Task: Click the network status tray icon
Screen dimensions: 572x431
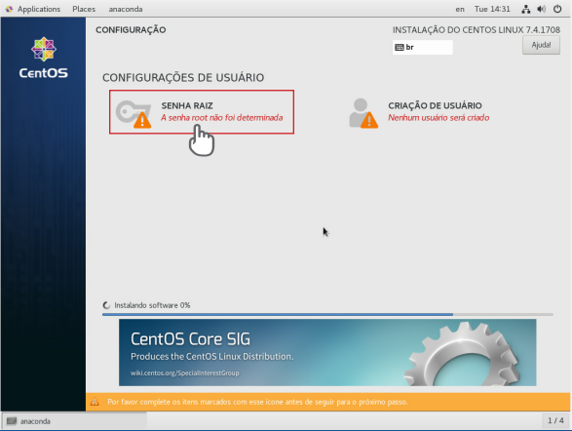Action: [525, 9]
